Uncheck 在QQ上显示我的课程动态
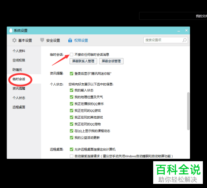 click(x=72, y=131)
